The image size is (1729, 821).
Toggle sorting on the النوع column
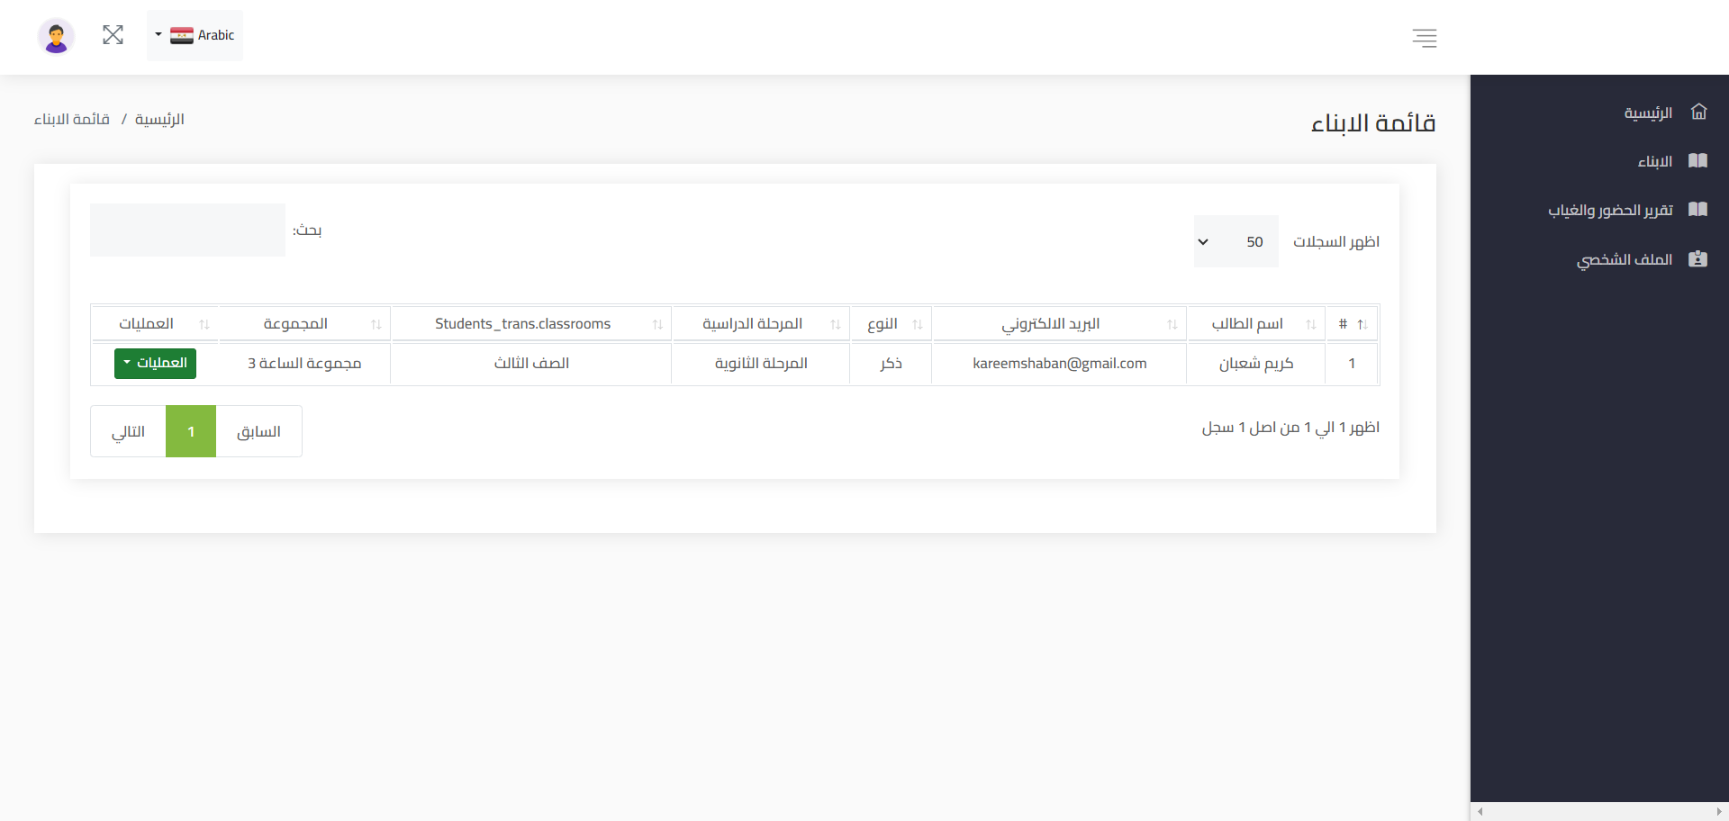coord(918,324)
